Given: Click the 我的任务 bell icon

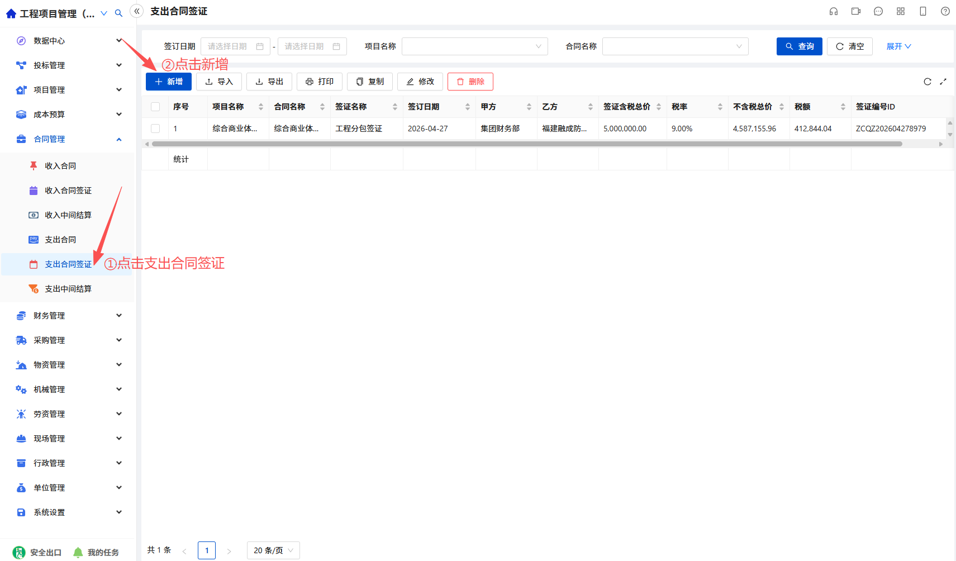Looking at the screenshot, I should tap(78, 553).
